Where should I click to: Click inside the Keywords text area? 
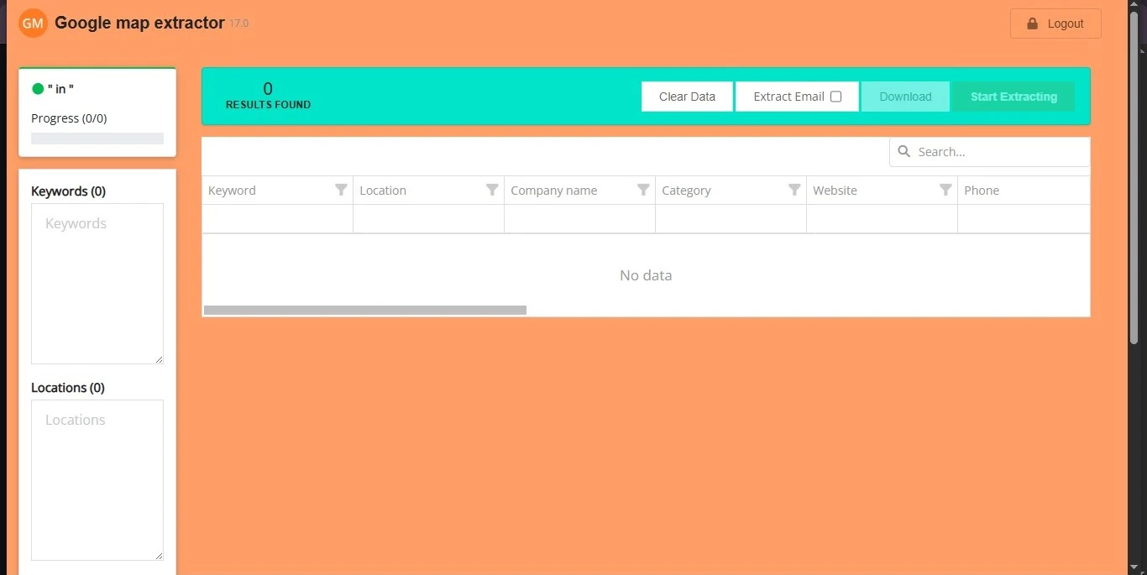pyautogui.click(x=97, y=284)
